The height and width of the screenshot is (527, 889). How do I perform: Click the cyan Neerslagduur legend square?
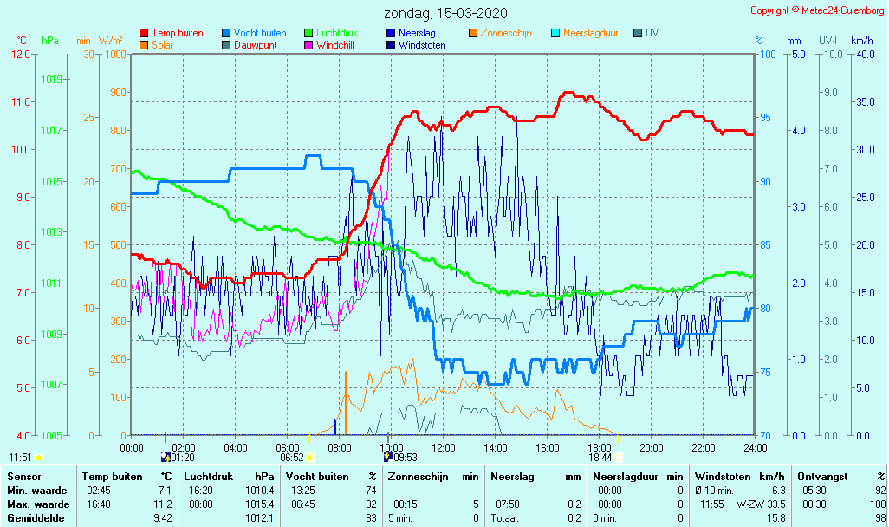point(555,33)
